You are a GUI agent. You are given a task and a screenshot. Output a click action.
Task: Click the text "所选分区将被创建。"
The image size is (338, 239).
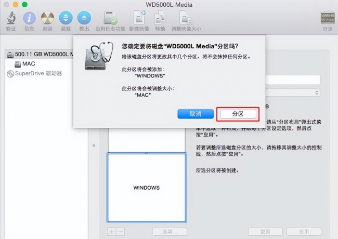point(217,170)
